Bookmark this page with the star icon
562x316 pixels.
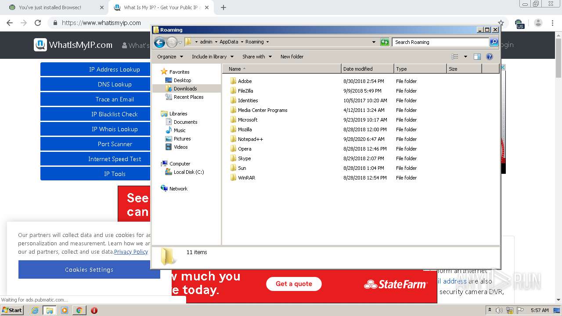501,23
